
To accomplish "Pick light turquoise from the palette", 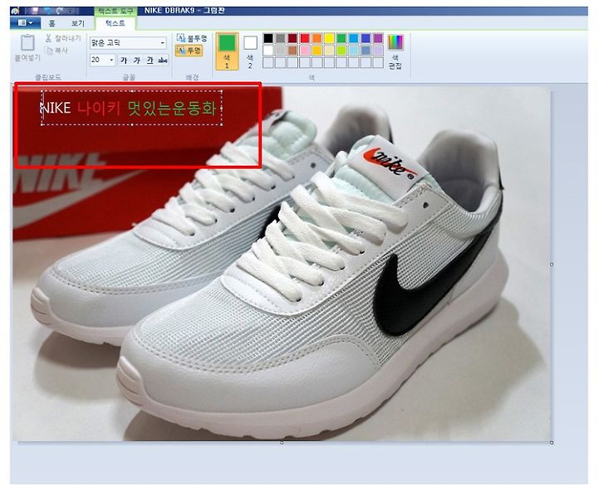I will tap(354, 51).
